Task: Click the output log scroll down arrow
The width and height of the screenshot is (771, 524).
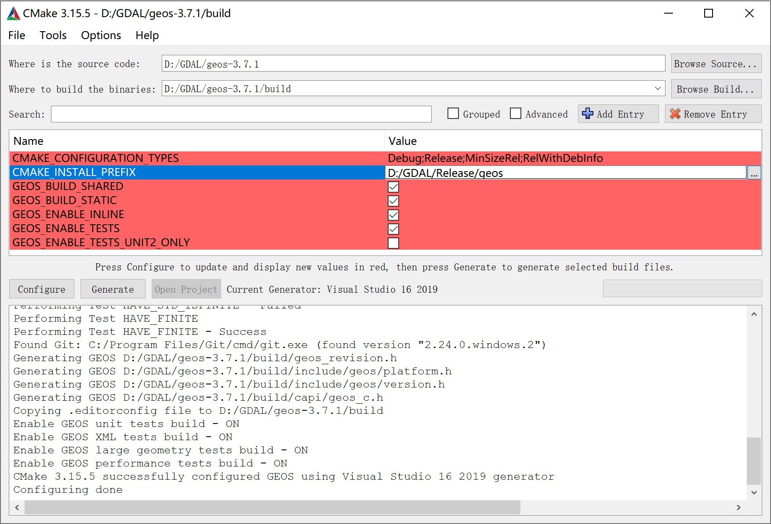Action: pyautogui.click(x=754, y=492)
